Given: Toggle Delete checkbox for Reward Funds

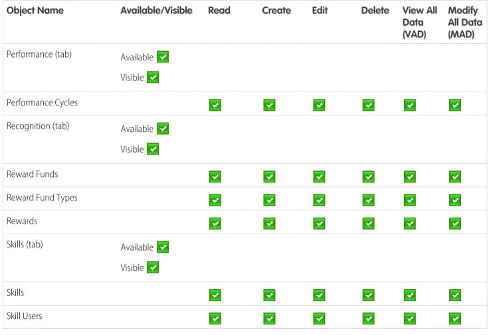Looking at the screenshot, I should 369,176.
